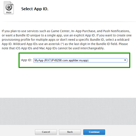Click the 'Select App ID.' heading
Viewport: 136px width, 136px height.
35,9
